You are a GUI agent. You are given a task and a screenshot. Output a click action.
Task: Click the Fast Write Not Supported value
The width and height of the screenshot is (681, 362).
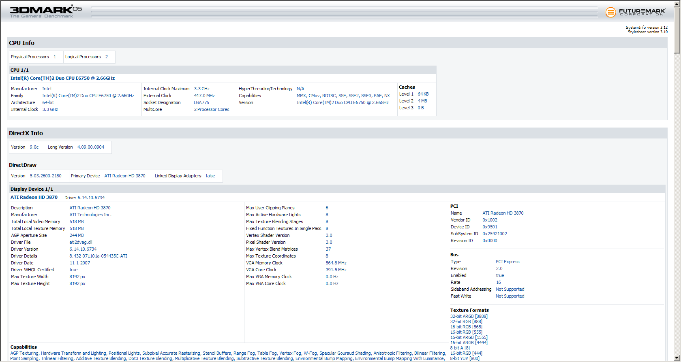pyautogui.click(x=510, y=296)
